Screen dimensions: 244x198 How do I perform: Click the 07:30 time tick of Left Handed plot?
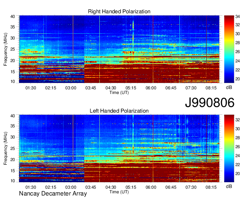point(191,187)
